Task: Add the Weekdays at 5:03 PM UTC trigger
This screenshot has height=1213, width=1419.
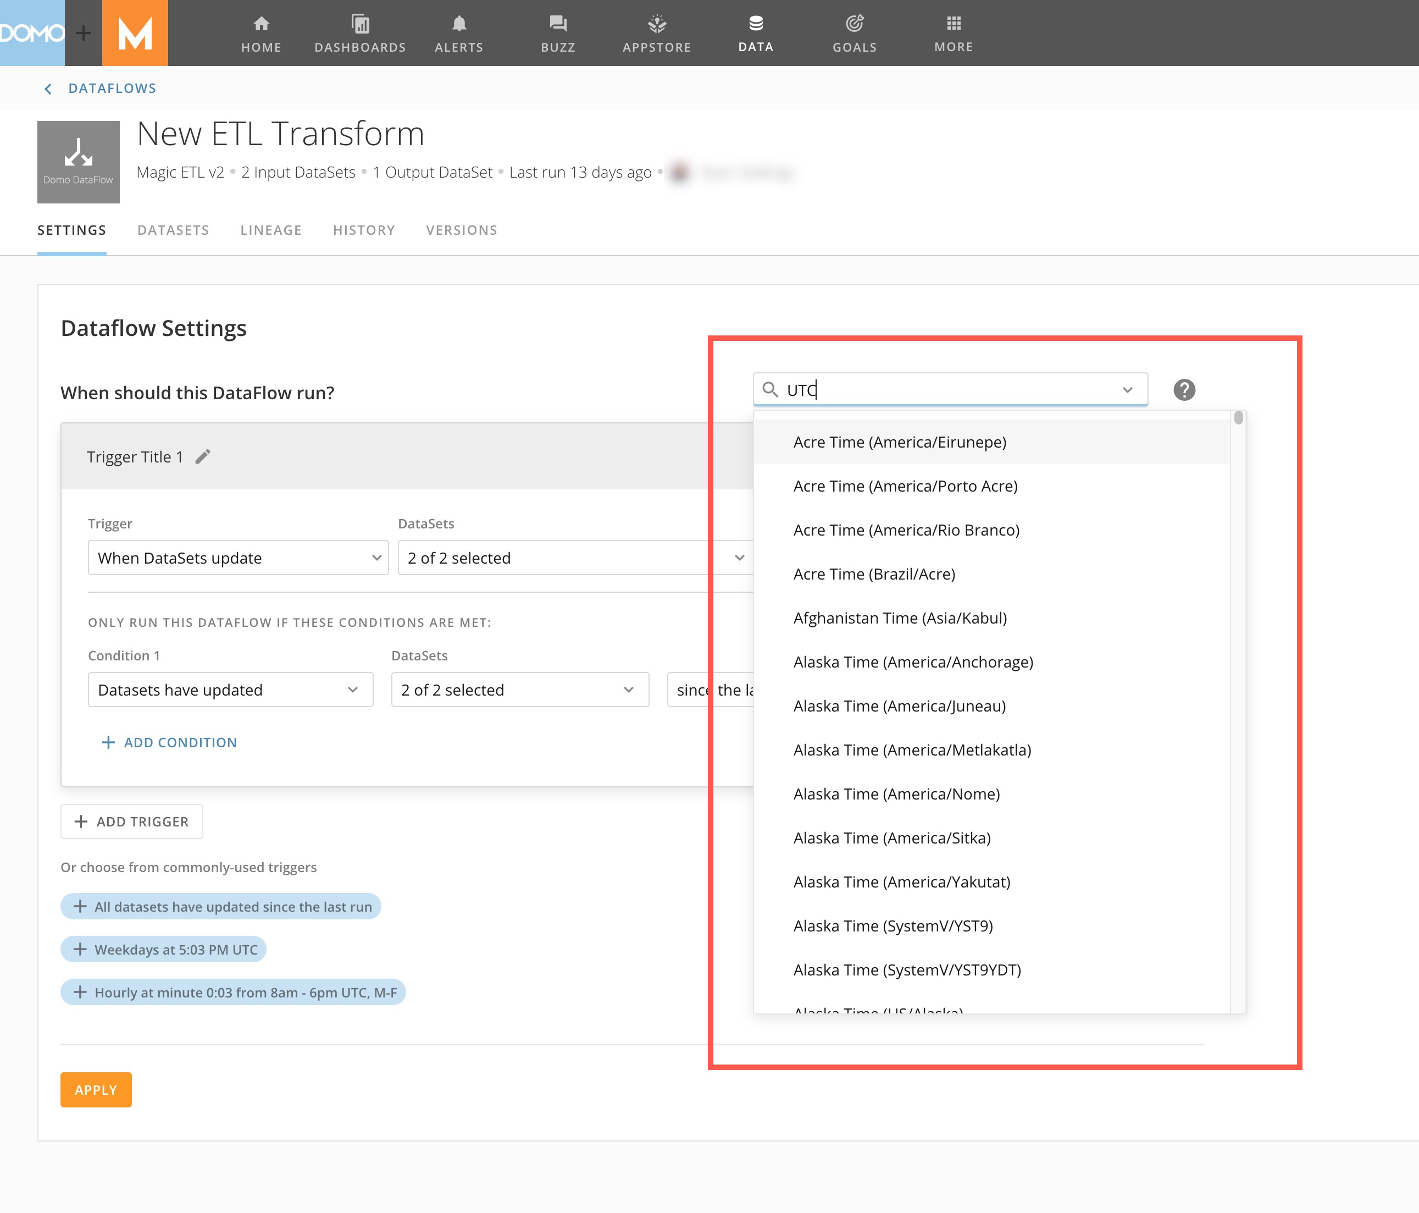Action: 164,950
